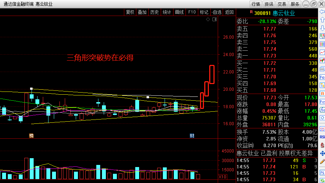The height and width of the screenshot is (183, 325).
Task: Click the 现价 17.73 value
Action: (x=270, y=98)
